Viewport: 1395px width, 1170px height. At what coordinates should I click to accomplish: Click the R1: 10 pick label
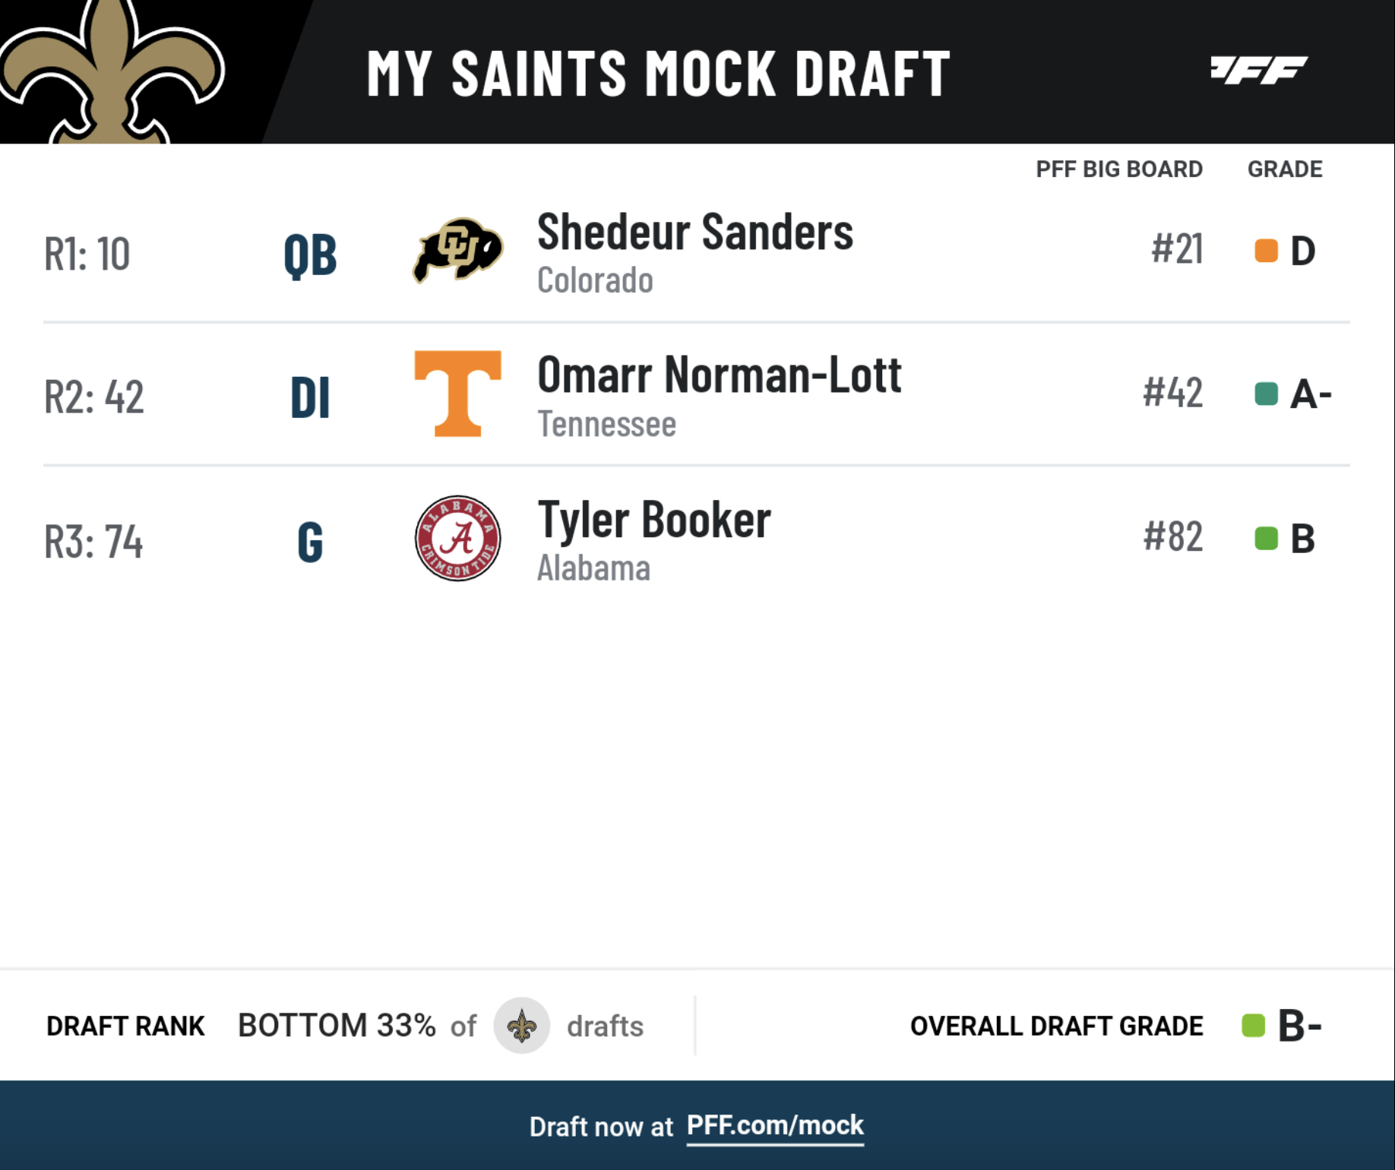[x=87, y=254]
